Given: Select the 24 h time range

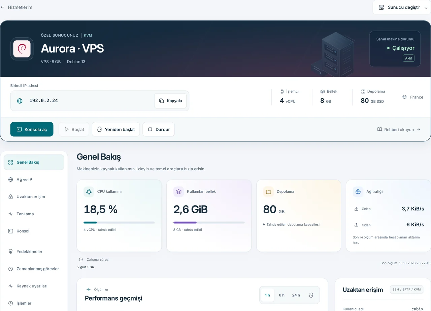Looking at the screenshot, I should [x=296, y=295].
